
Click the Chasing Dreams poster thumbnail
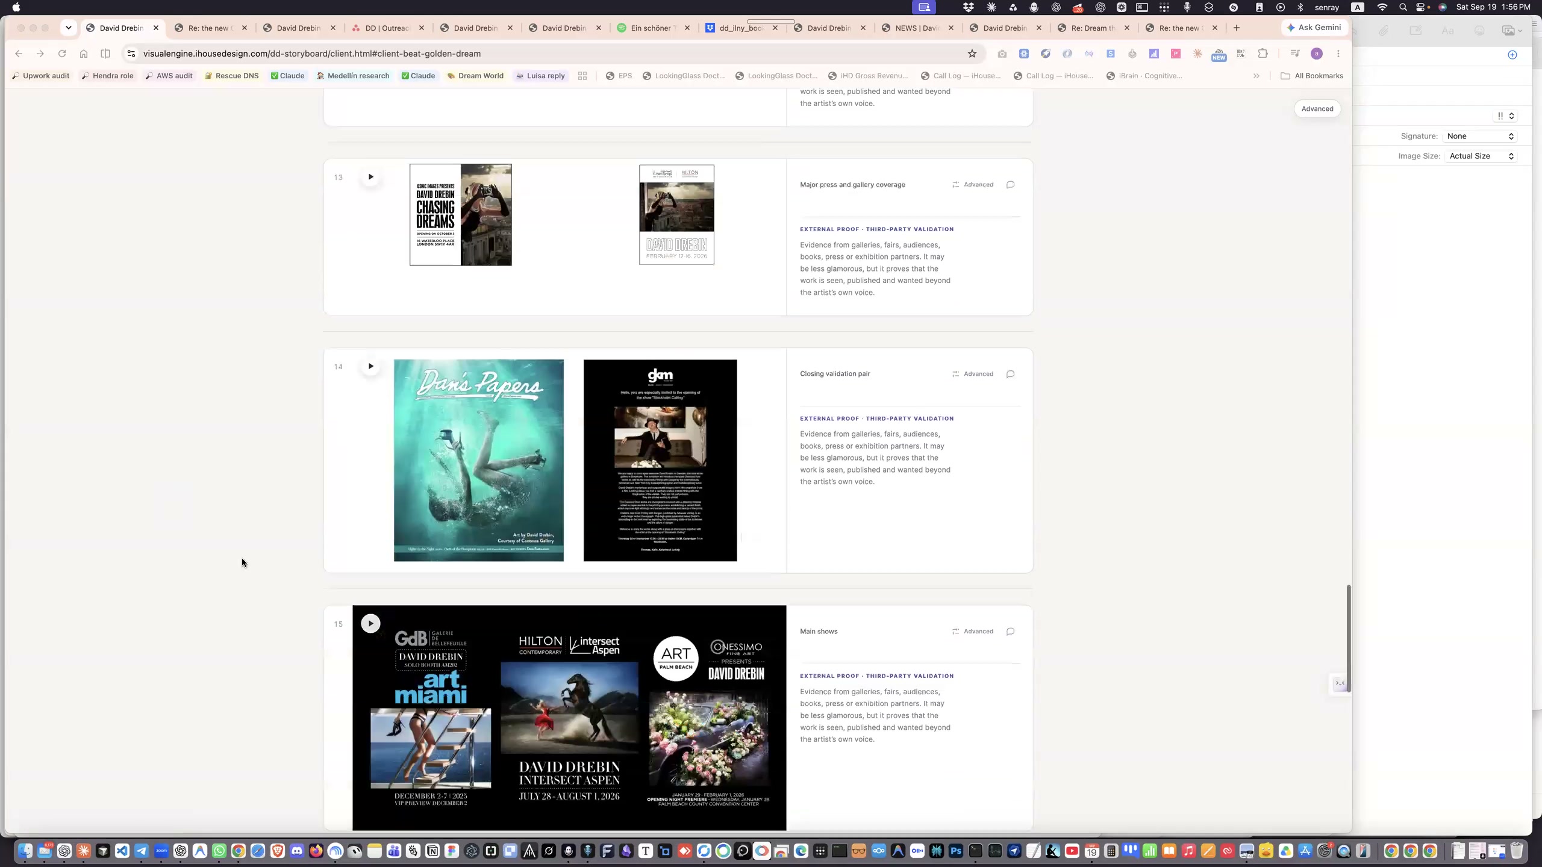point(461,215)
